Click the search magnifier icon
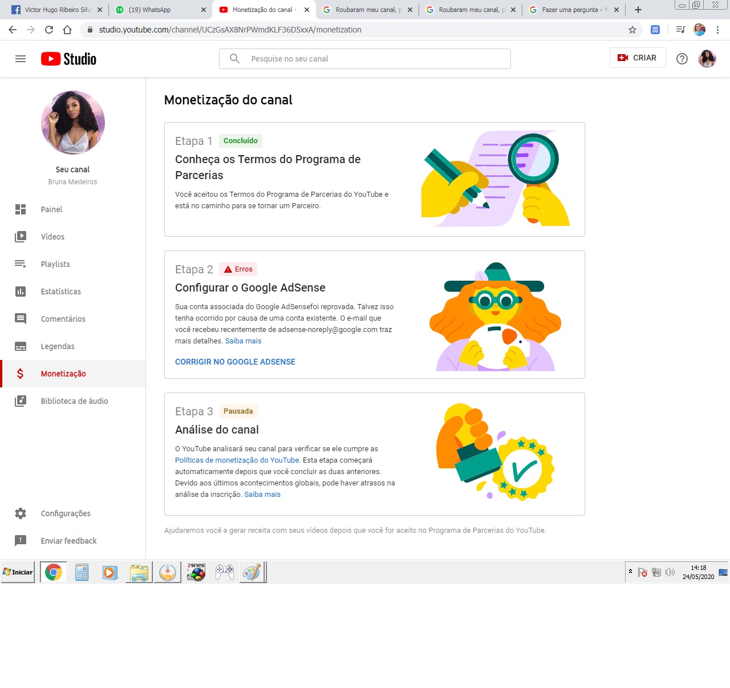 pyautogui.click(x=234, y=58)
